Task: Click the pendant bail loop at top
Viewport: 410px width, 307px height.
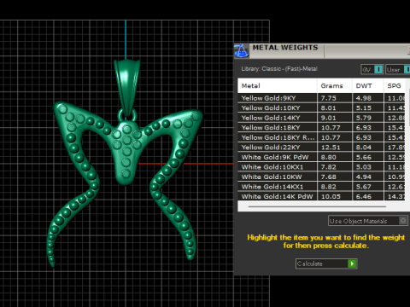Action: [127, 87]
